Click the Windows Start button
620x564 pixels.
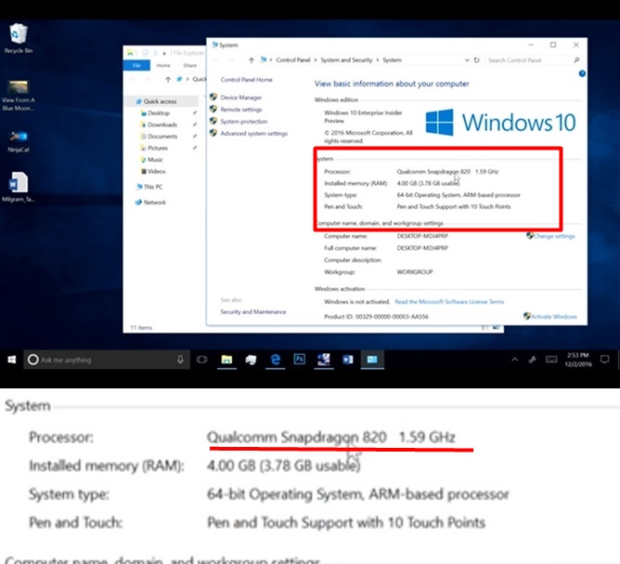point(11,360)
